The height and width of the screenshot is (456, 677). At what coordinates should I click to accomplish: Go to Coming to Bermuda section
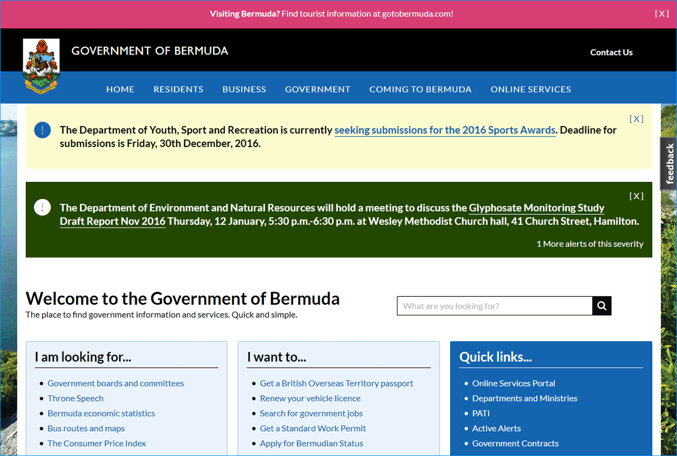420,89
